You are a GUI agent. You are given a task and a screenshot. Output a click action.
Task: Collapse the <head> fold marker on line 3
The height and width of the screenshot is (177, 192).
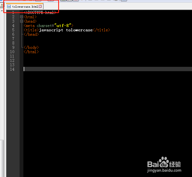click(x=21, y=21)
